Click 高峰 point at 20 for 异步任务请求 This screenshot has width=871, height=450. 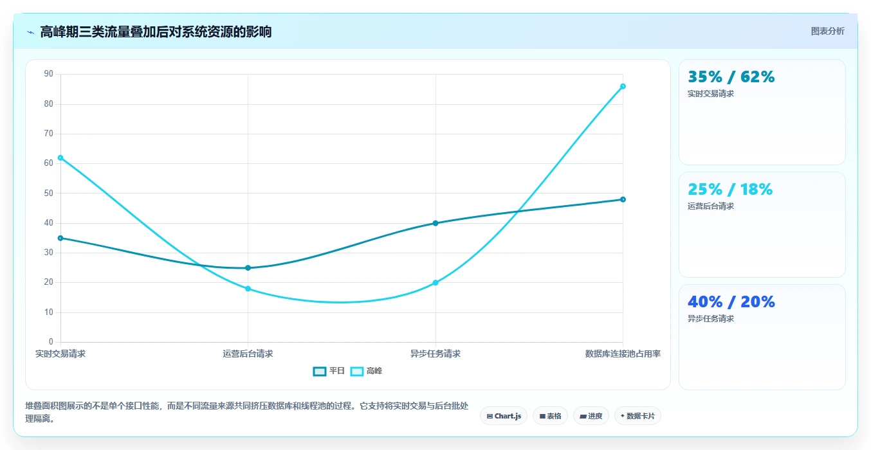tap(435, 283)
